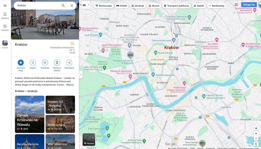Collapse the side panel arrow
The image size is (261, 149).
click(81, 75)
